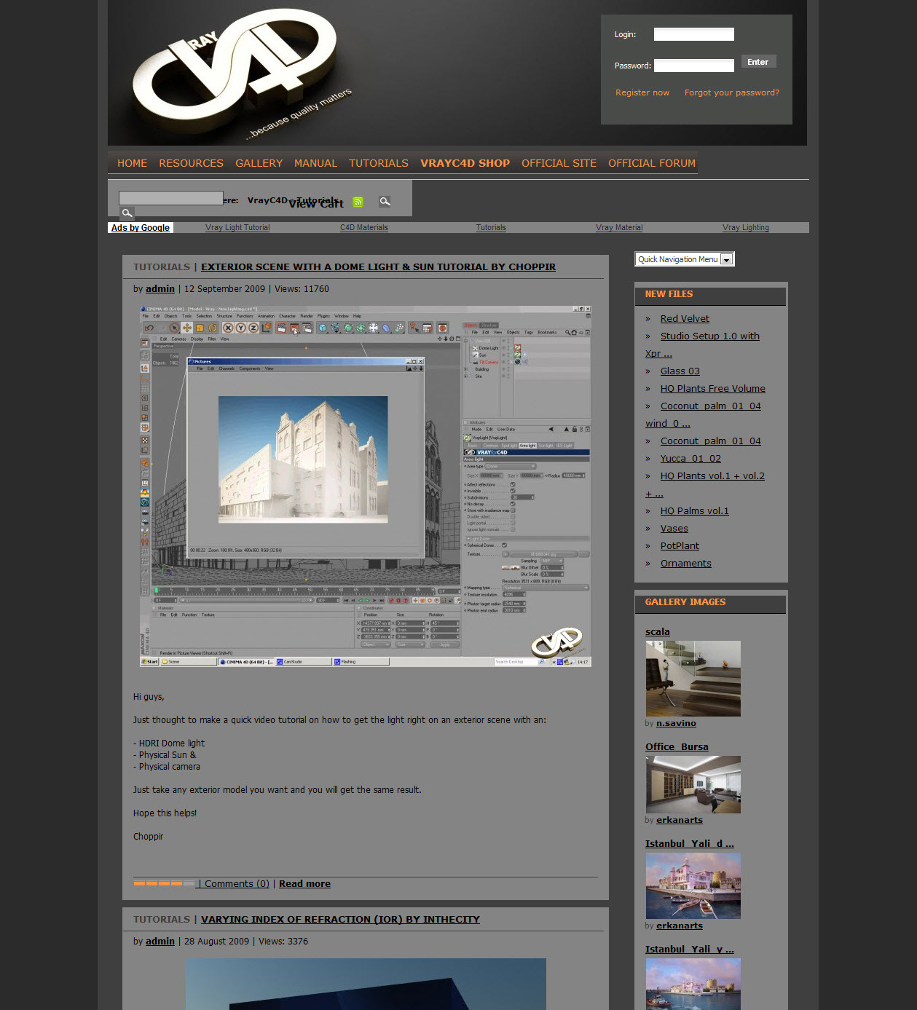Viewport: 917px width, 1010px height.
Task: Open the Quick Navigation Menu dropdown
Action: tap(685, 259)
